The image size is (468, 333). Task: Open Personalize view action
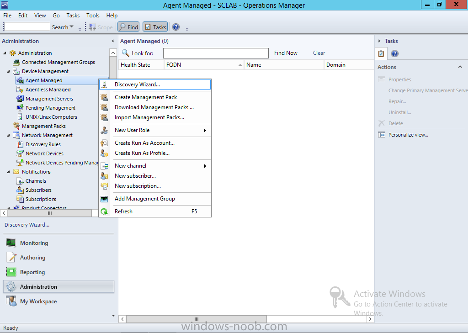click(x=408, y=135)
